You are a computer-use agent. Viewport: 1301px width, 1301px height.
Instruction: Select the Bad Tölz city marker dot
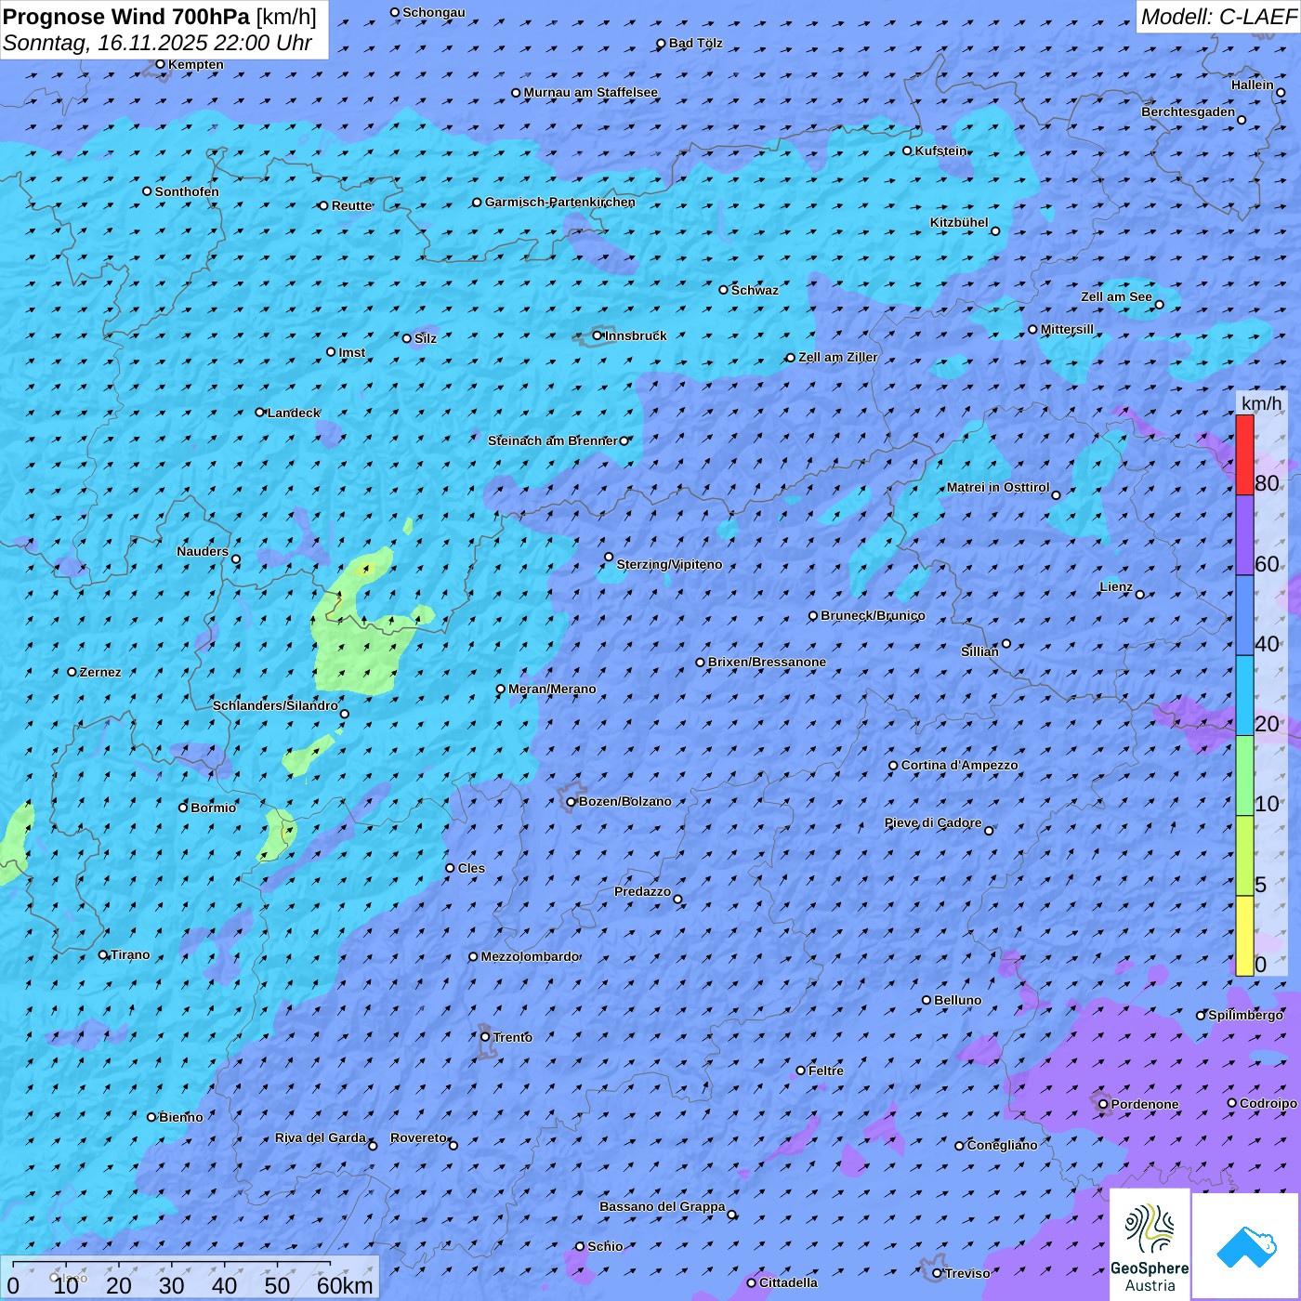(x=662, y=44)
